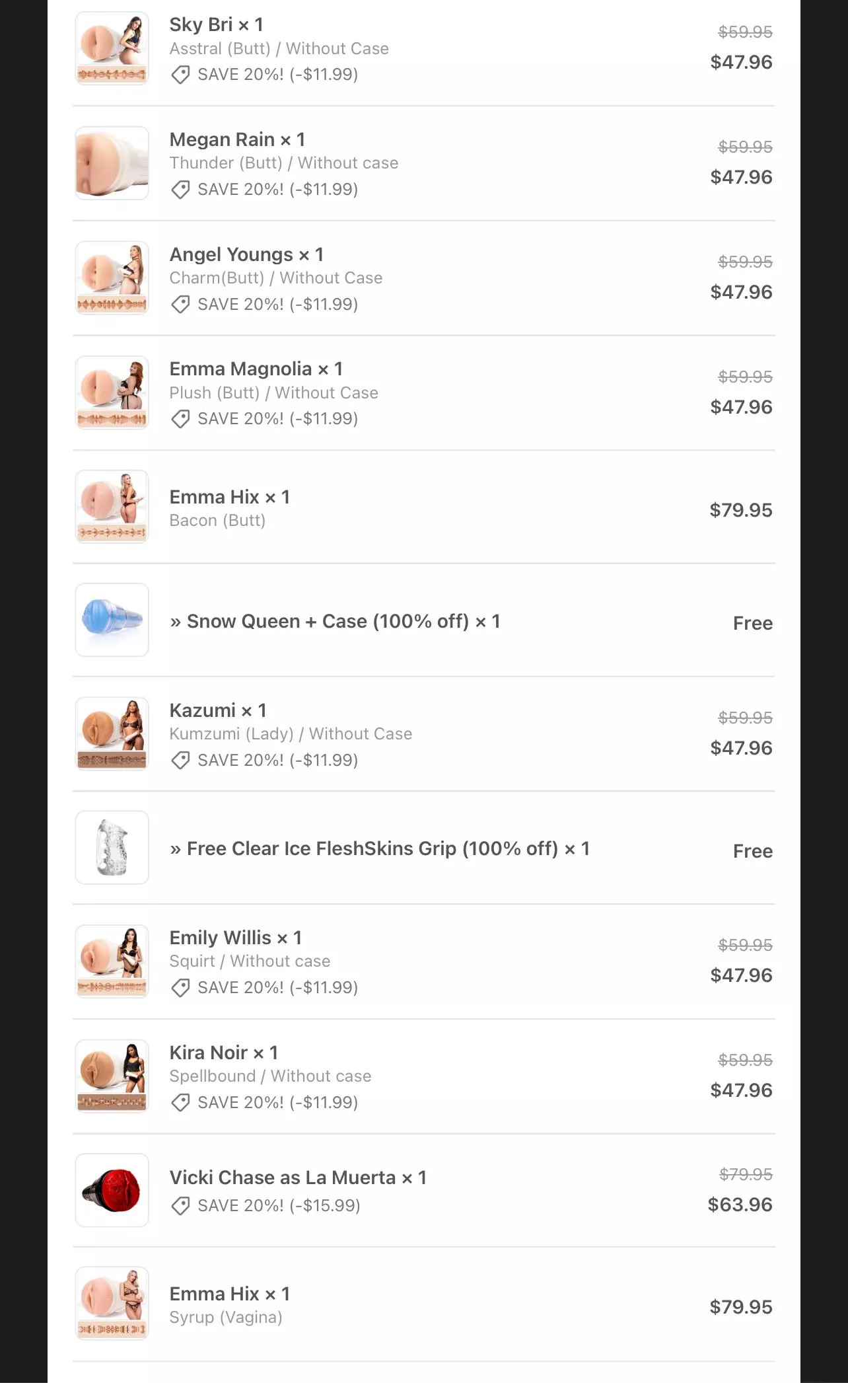Click the Kira Noir Spellbound variant text
The image size is (848, 1383).
[x=270, y=1076]
